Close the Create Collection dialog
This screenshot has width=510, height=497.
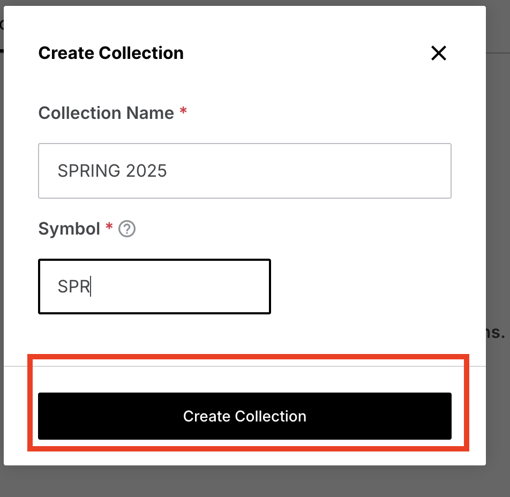click(438, 53)
